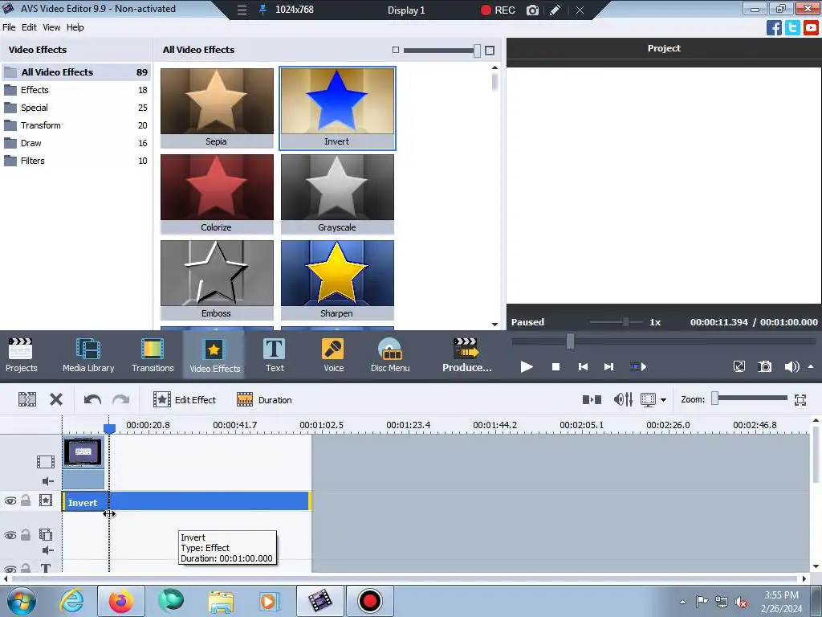The width and height of the screenshot is (822, 617).
Task: Select the All Video Effects folder
Action: coord(76,72)
